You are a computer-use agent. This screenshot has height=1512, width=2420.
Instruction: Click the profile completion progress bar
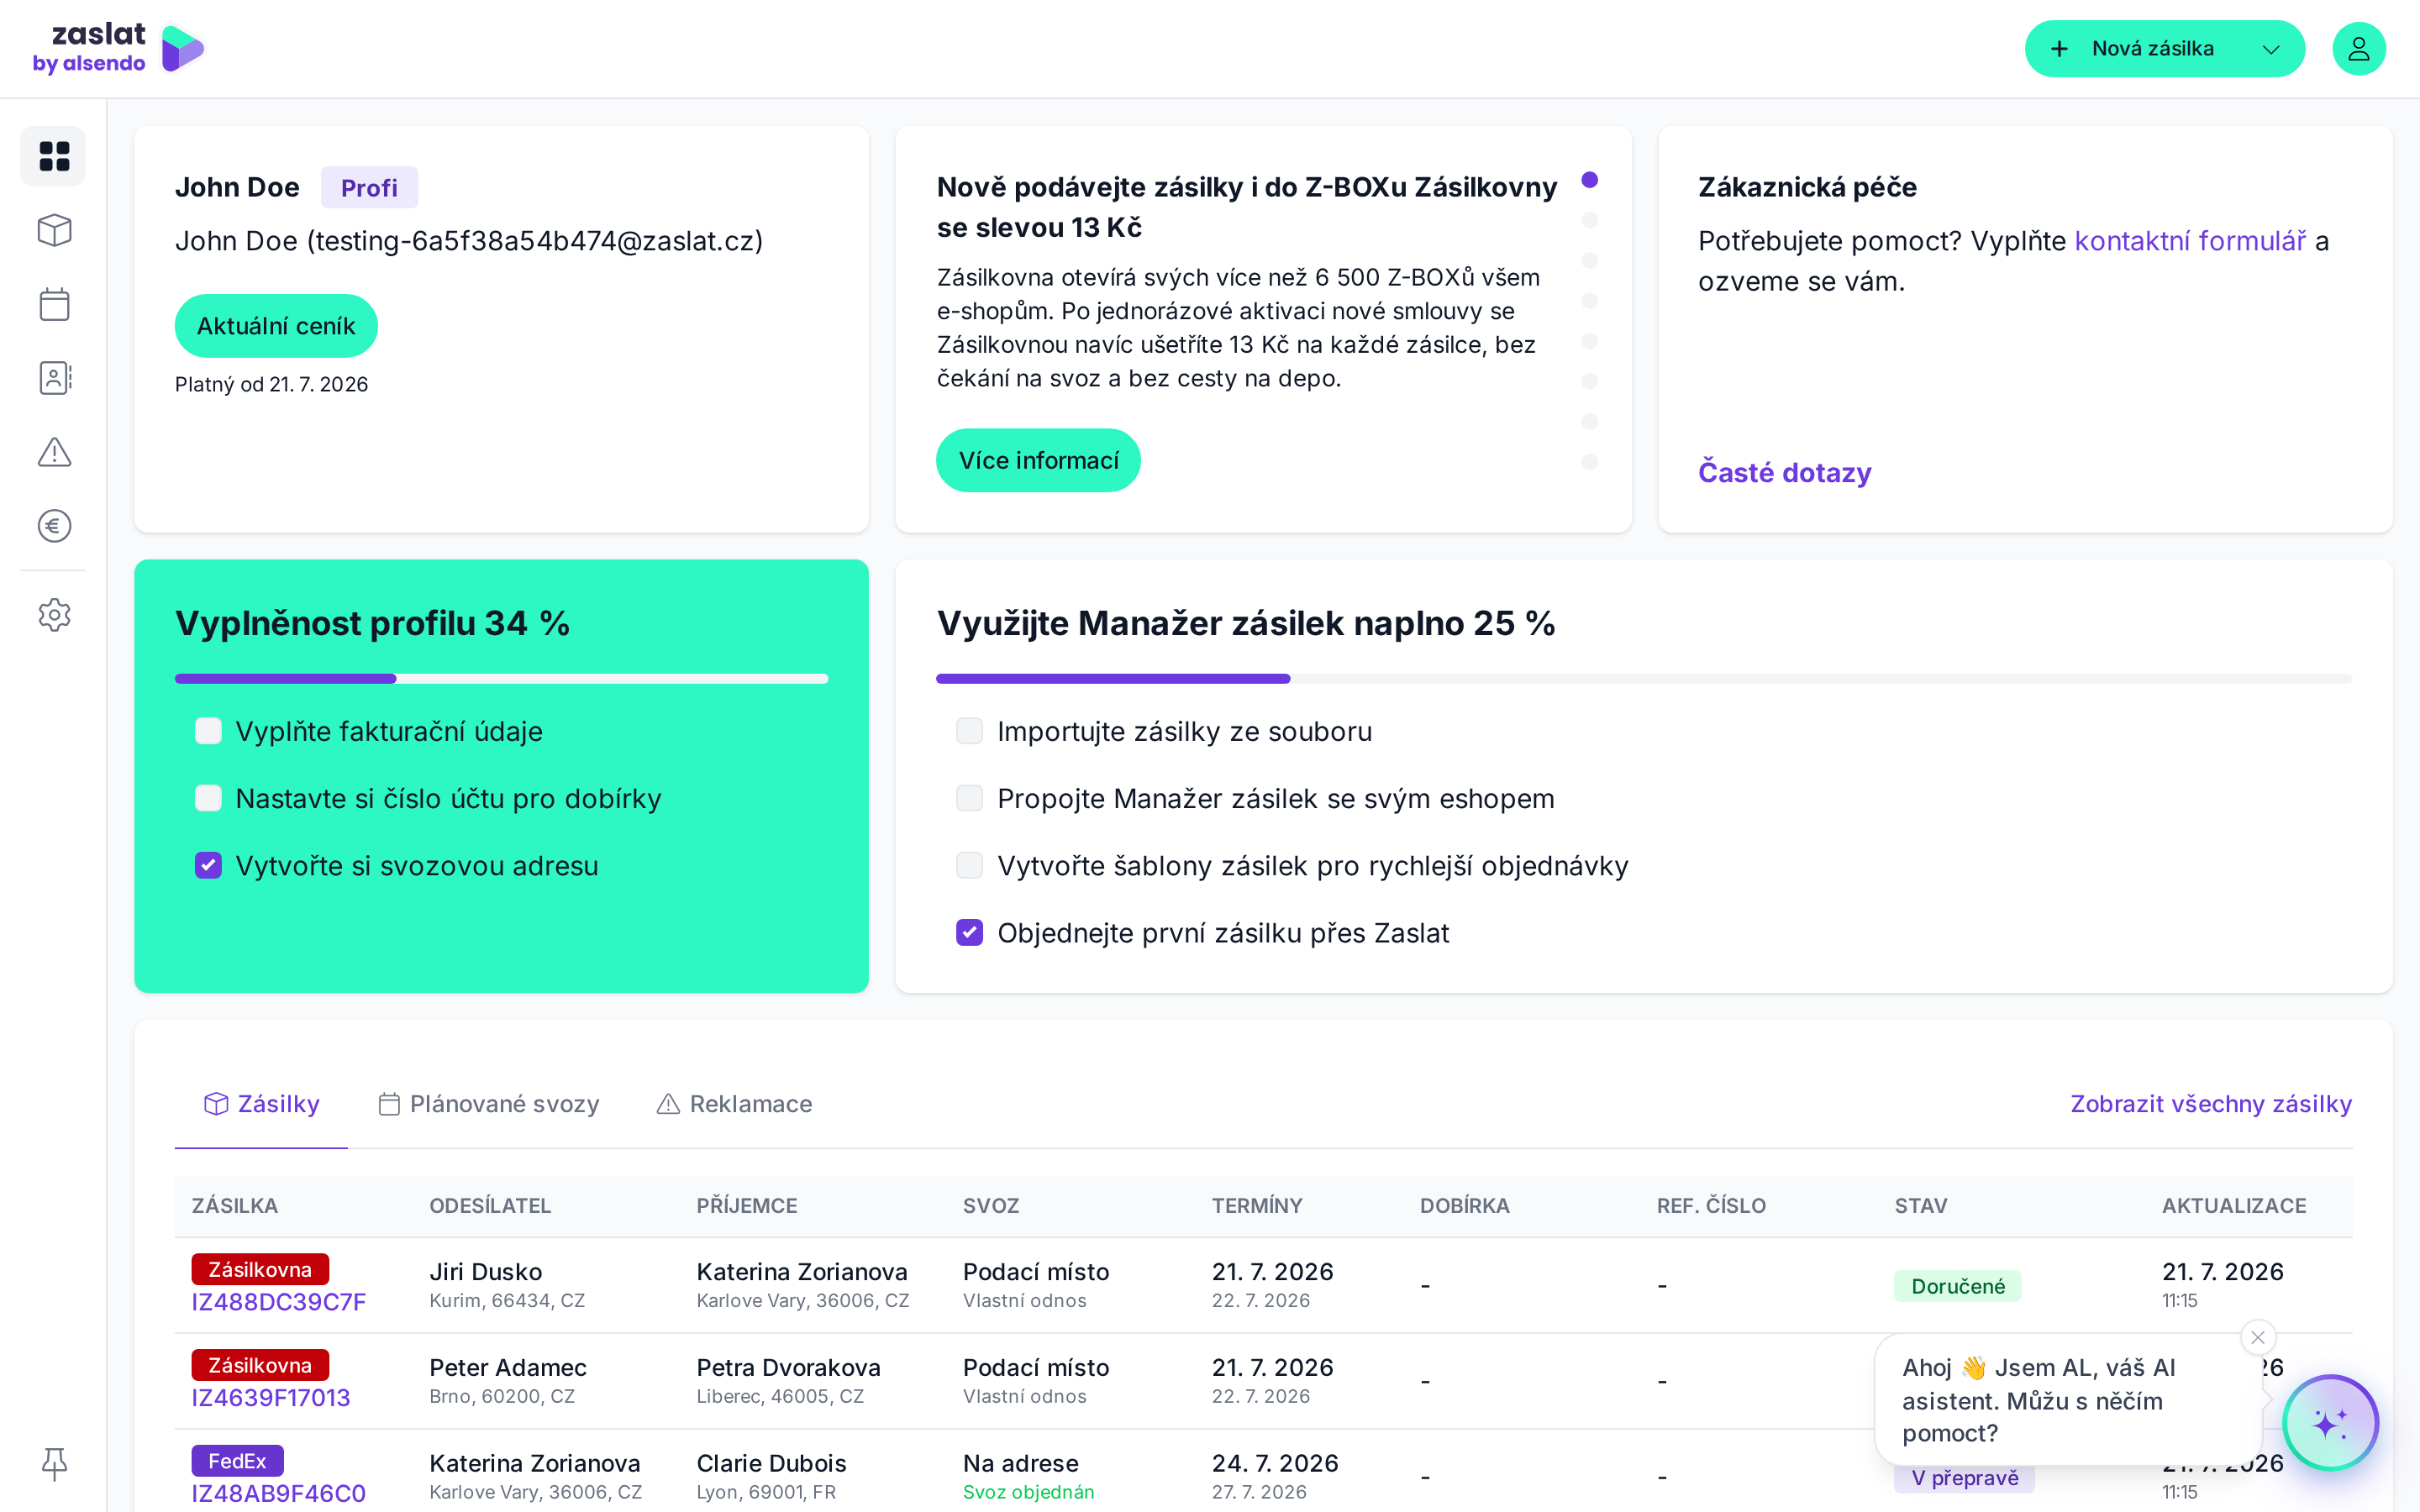(502, 679)
